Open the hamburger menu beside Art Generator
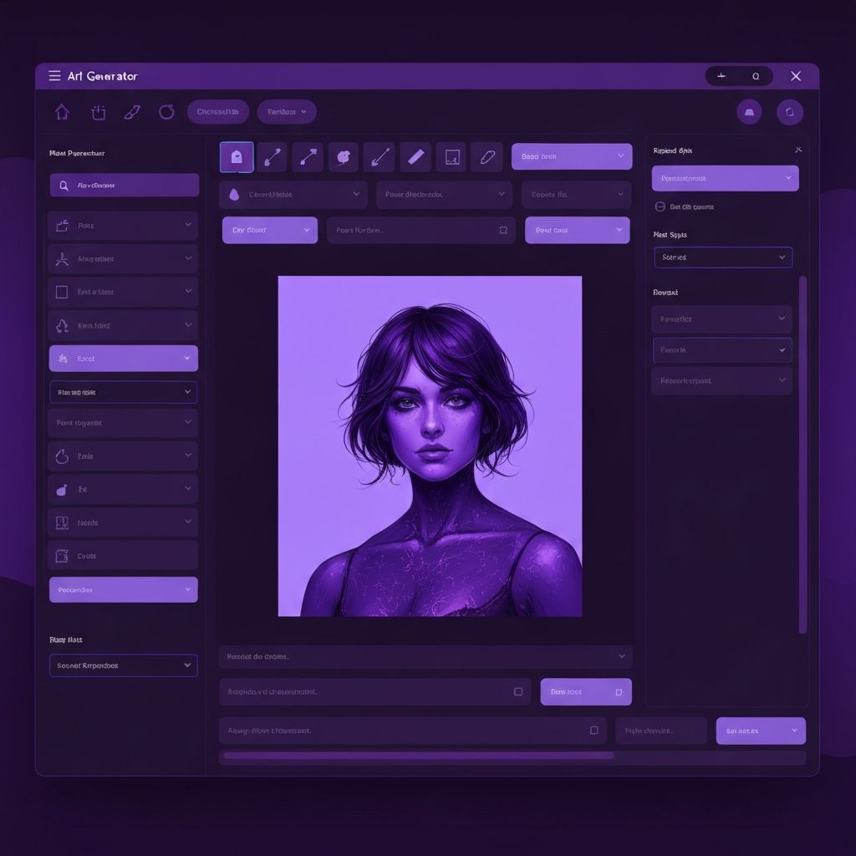856x856 pixels. coord(54,76)
